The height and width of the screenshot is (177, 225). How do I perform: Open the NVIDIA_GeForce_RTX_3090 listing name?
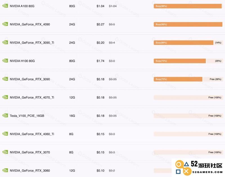(30, 79)
